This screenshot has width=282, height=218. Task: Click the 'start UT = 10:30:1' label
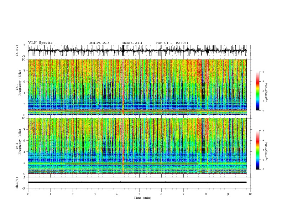[172, 43]
